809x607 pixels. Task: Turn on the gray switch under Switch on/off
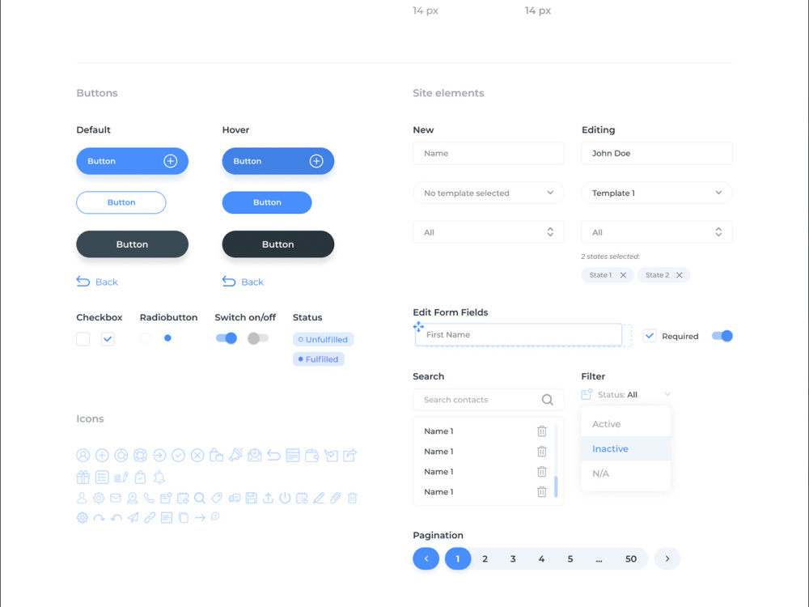pyautogui.click(x=258, y=338)
